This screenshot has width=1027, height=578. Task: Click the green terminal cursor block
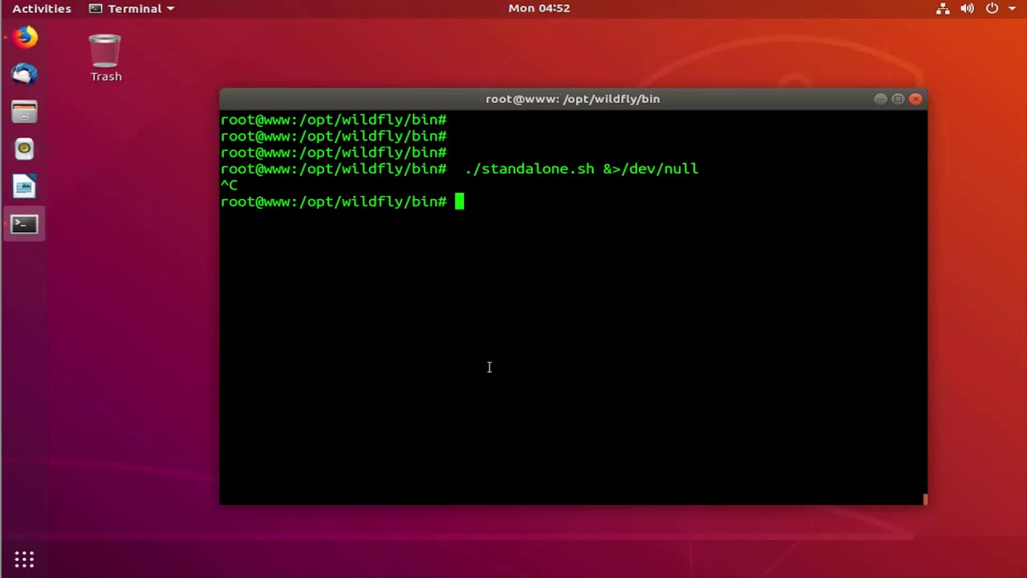coord(459,201)
